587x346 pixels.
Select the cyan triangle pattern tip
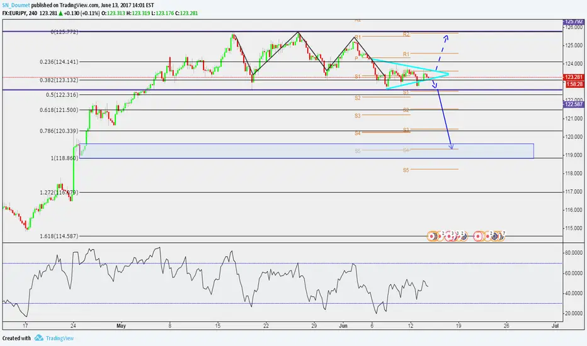coord(448,74)
